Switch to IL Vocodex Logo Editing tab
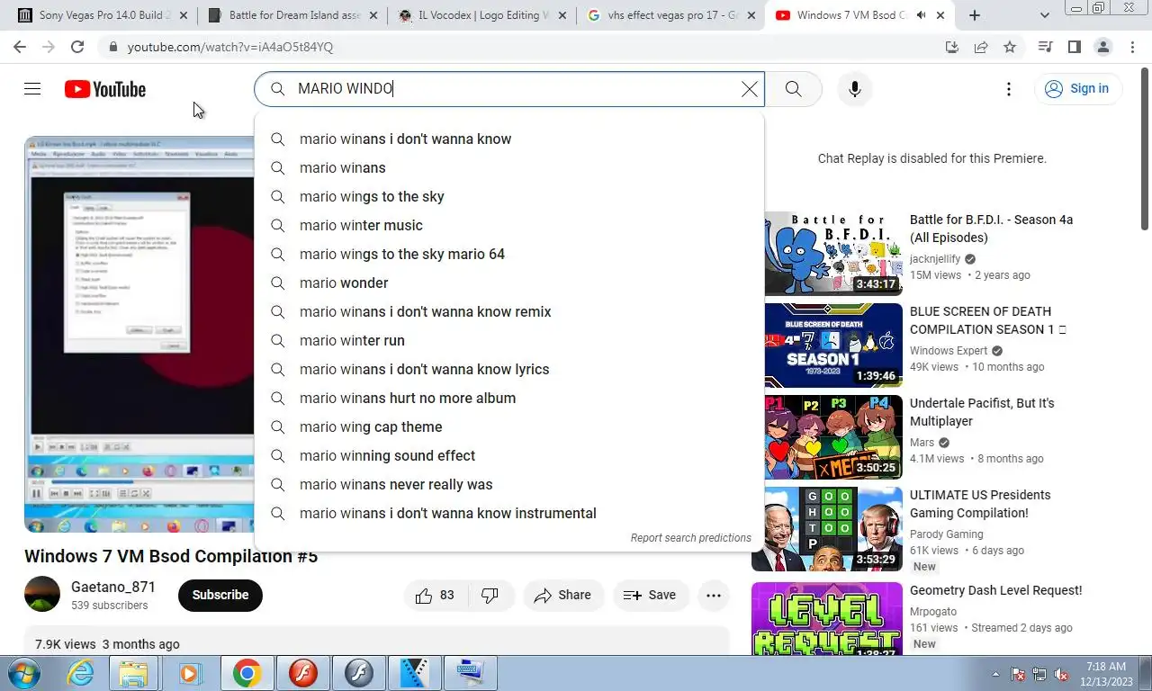1152x691 pixels. 481,15
